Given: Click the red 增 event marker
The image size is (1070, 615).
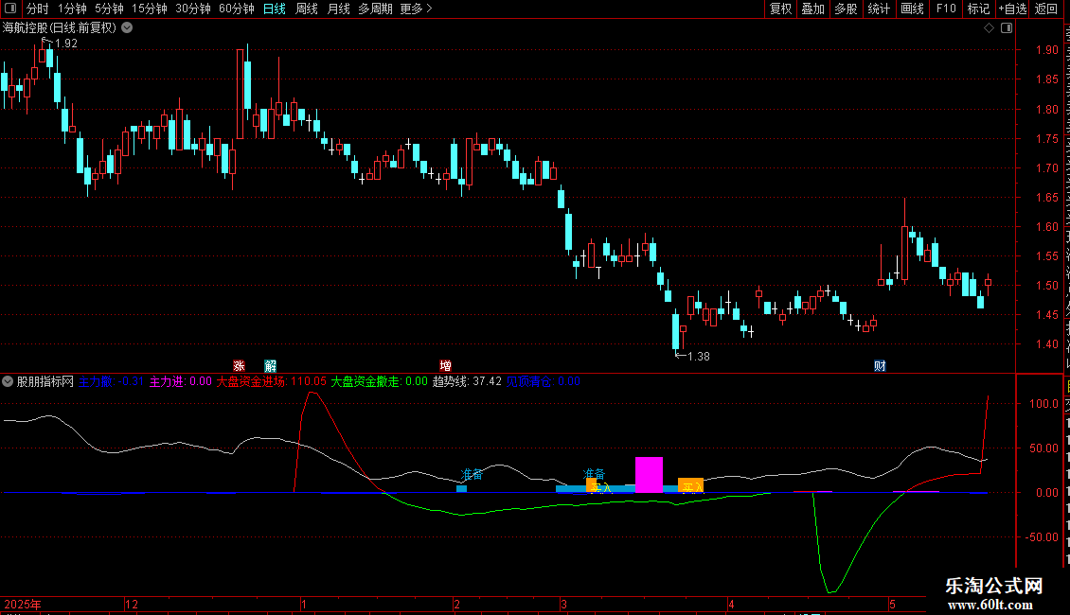Looking at the screenshot, I should (446, 366).
